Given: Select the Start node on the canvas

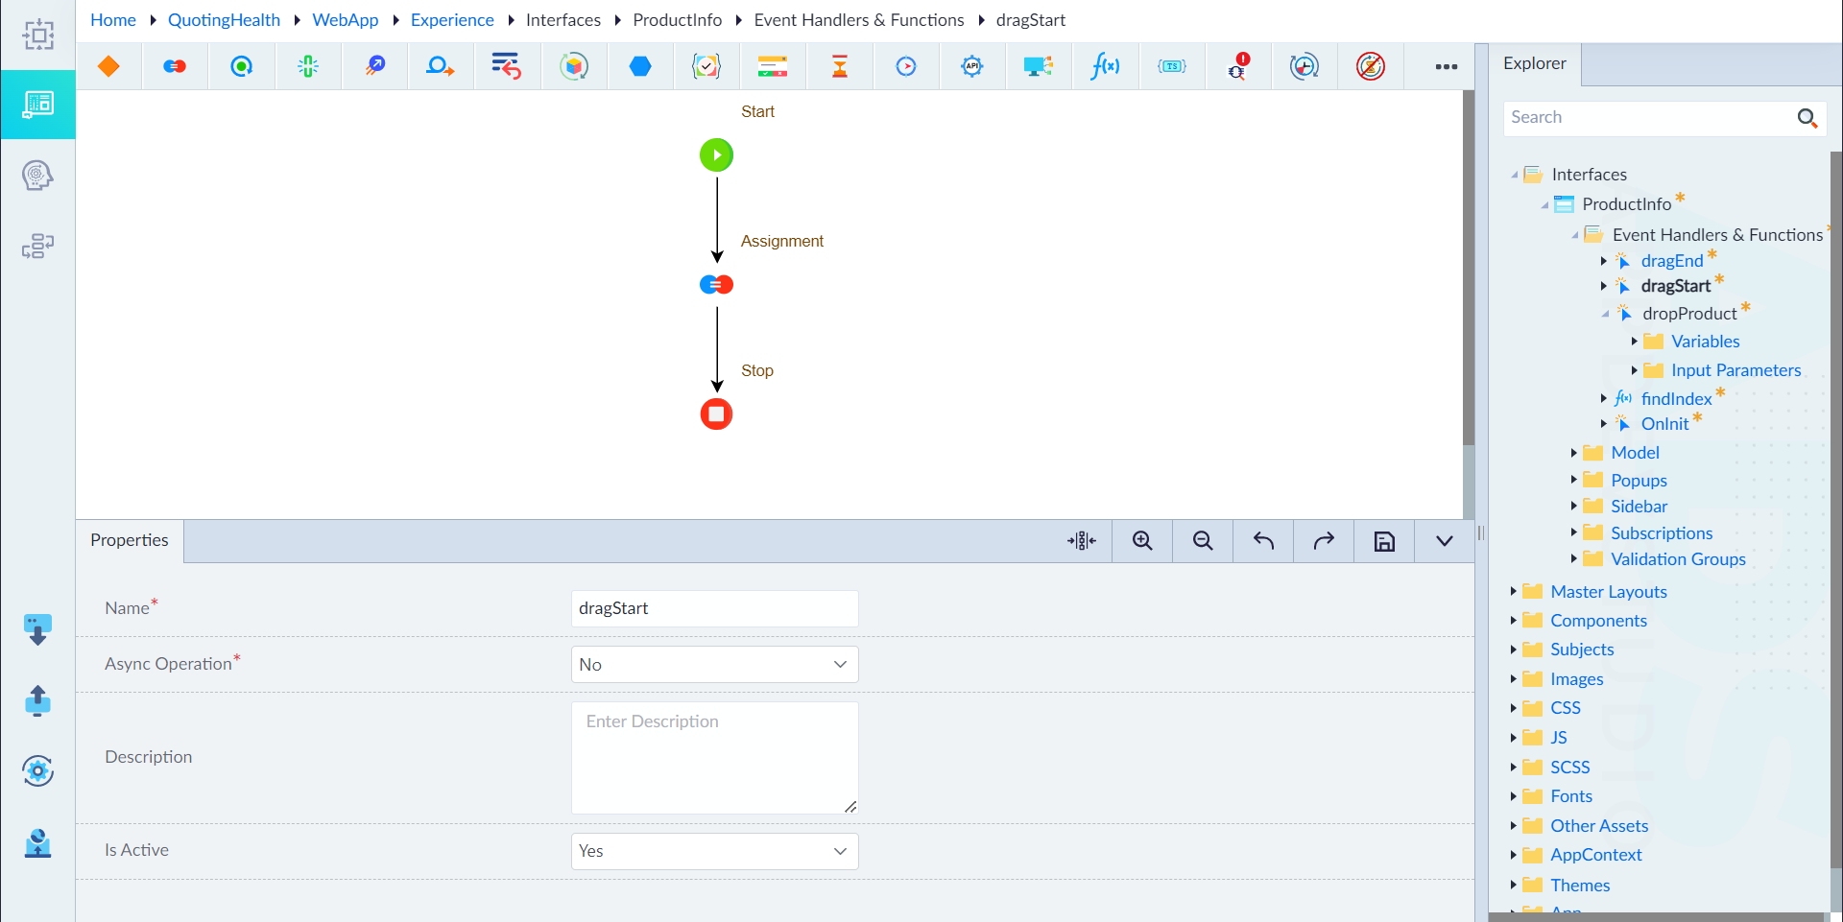Looking at the screenshot, I should click(716, 154).
